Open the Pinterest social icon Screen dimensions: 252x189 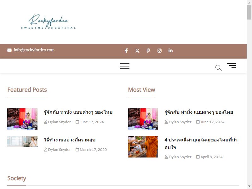click(148, 51)
